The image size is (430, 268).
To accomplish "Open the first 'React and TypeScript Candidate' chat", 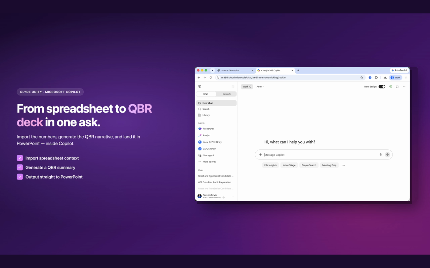I will pyautogui.click(x=216, y=176).
